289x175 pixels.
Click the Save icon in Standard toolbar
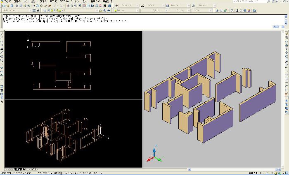[x=12, y=6]
